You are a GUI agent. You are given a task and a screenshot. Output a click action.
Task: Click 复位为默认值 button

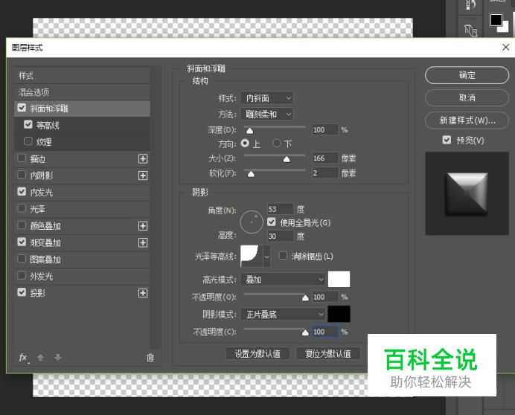coord(327,353)
